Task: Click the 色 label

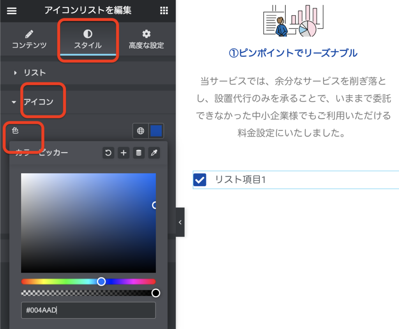Action: pos(15,131)
